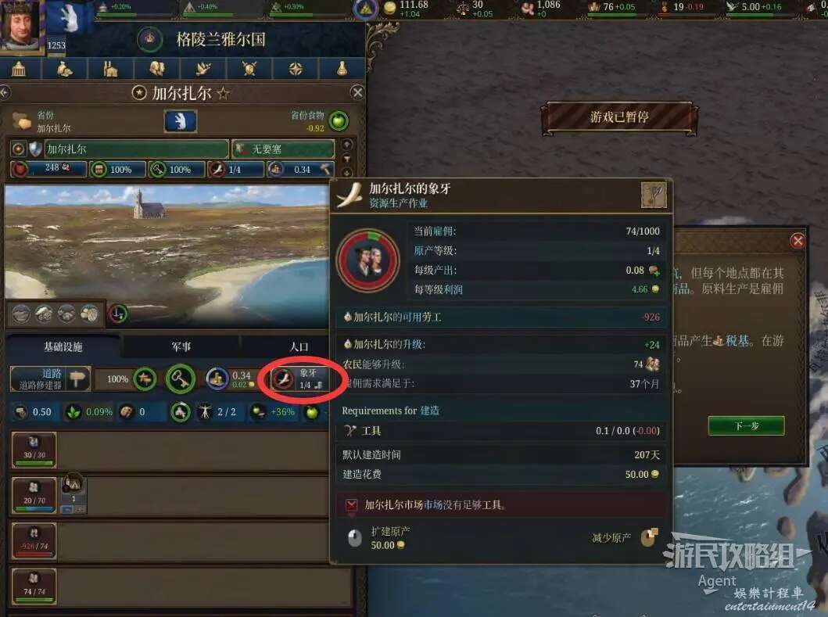Open the research menu with flask icon
828x617 pixels.
point(342,69)
